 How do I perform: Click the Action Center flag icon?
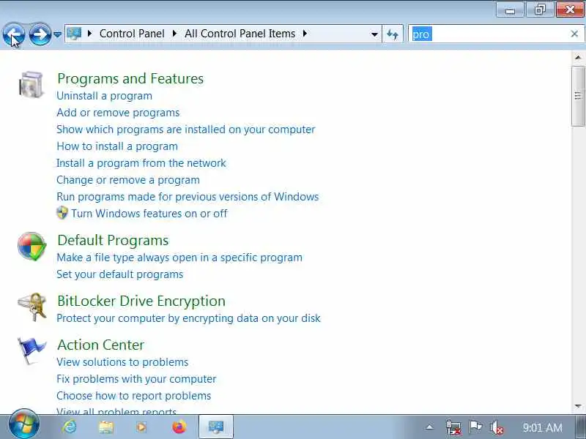[x=31, y=350]
